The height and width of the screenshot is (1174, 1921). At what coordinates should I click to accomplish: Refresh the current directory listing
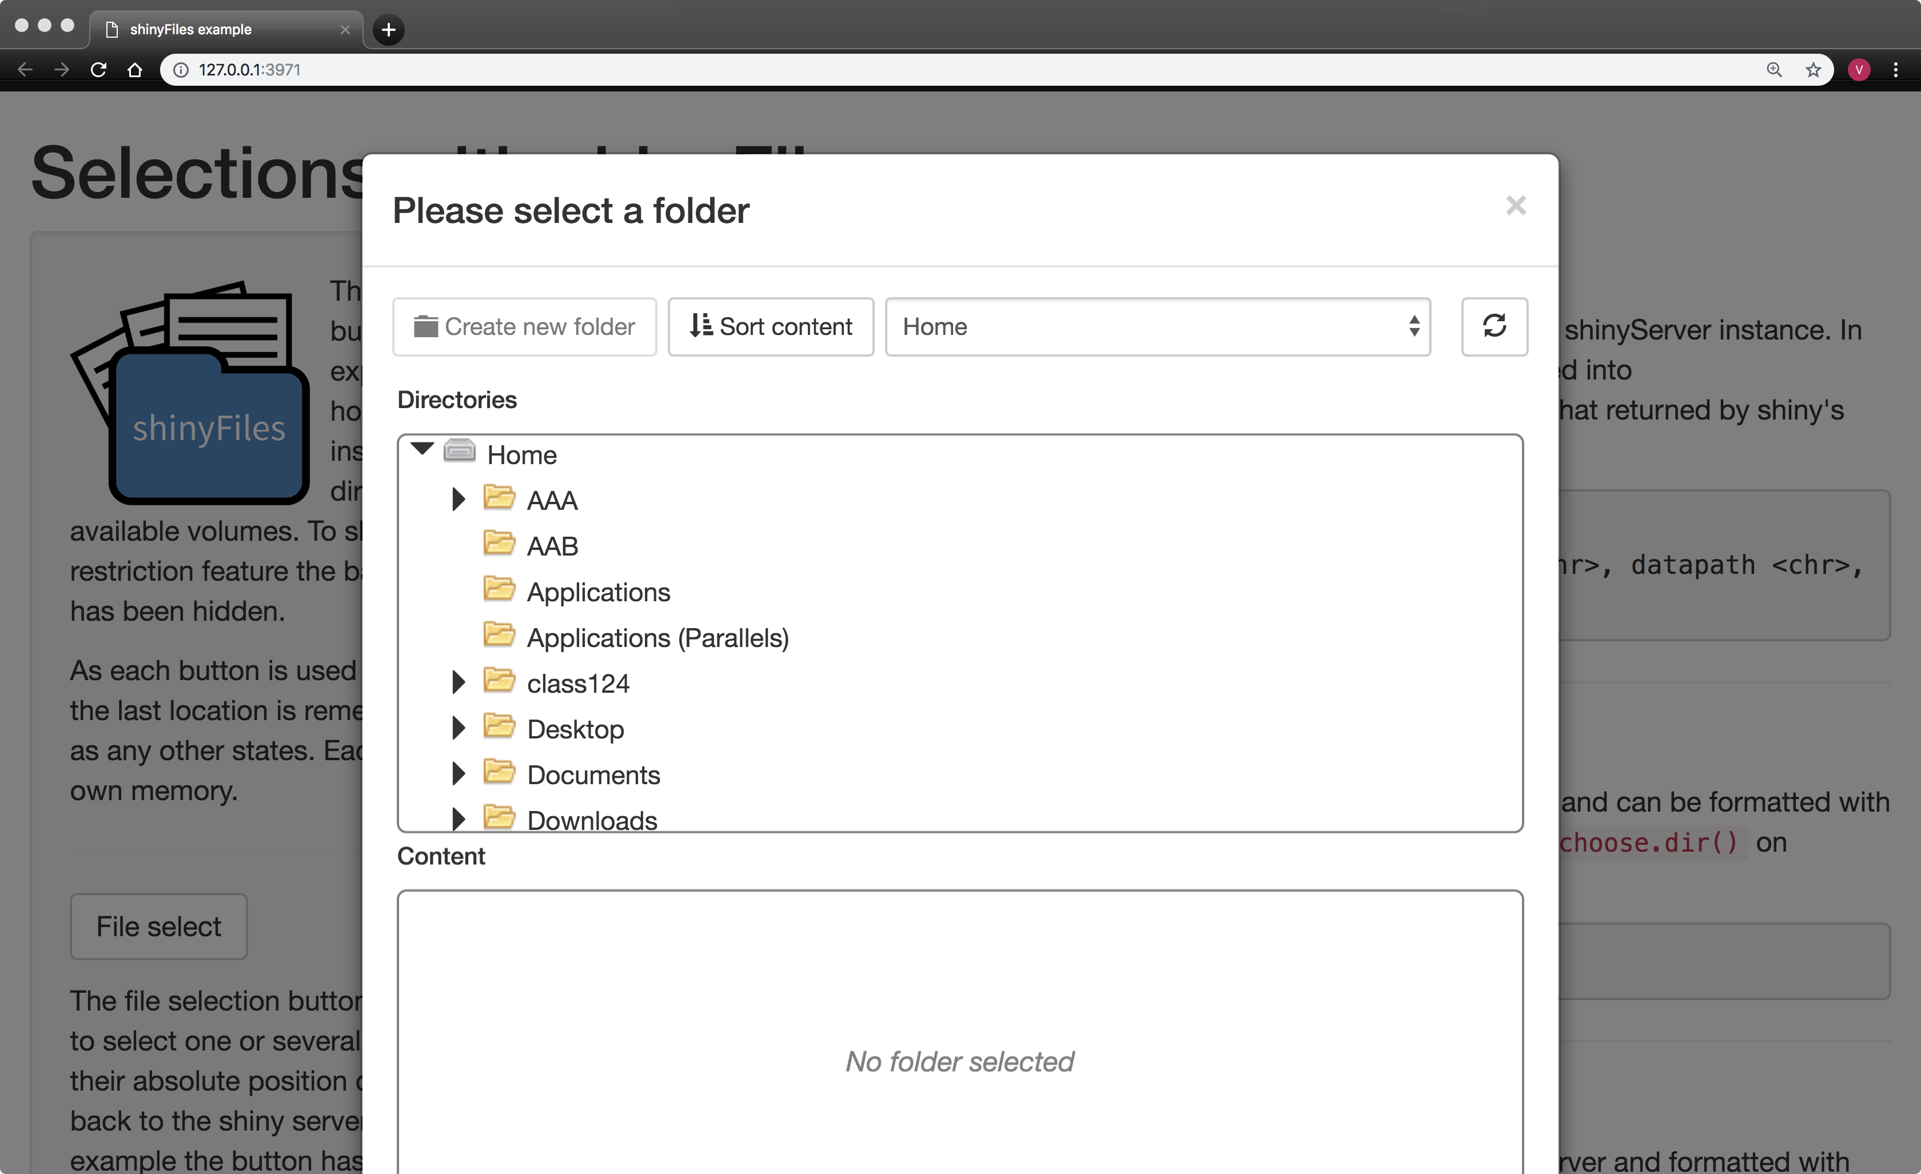pos(1494,326)
